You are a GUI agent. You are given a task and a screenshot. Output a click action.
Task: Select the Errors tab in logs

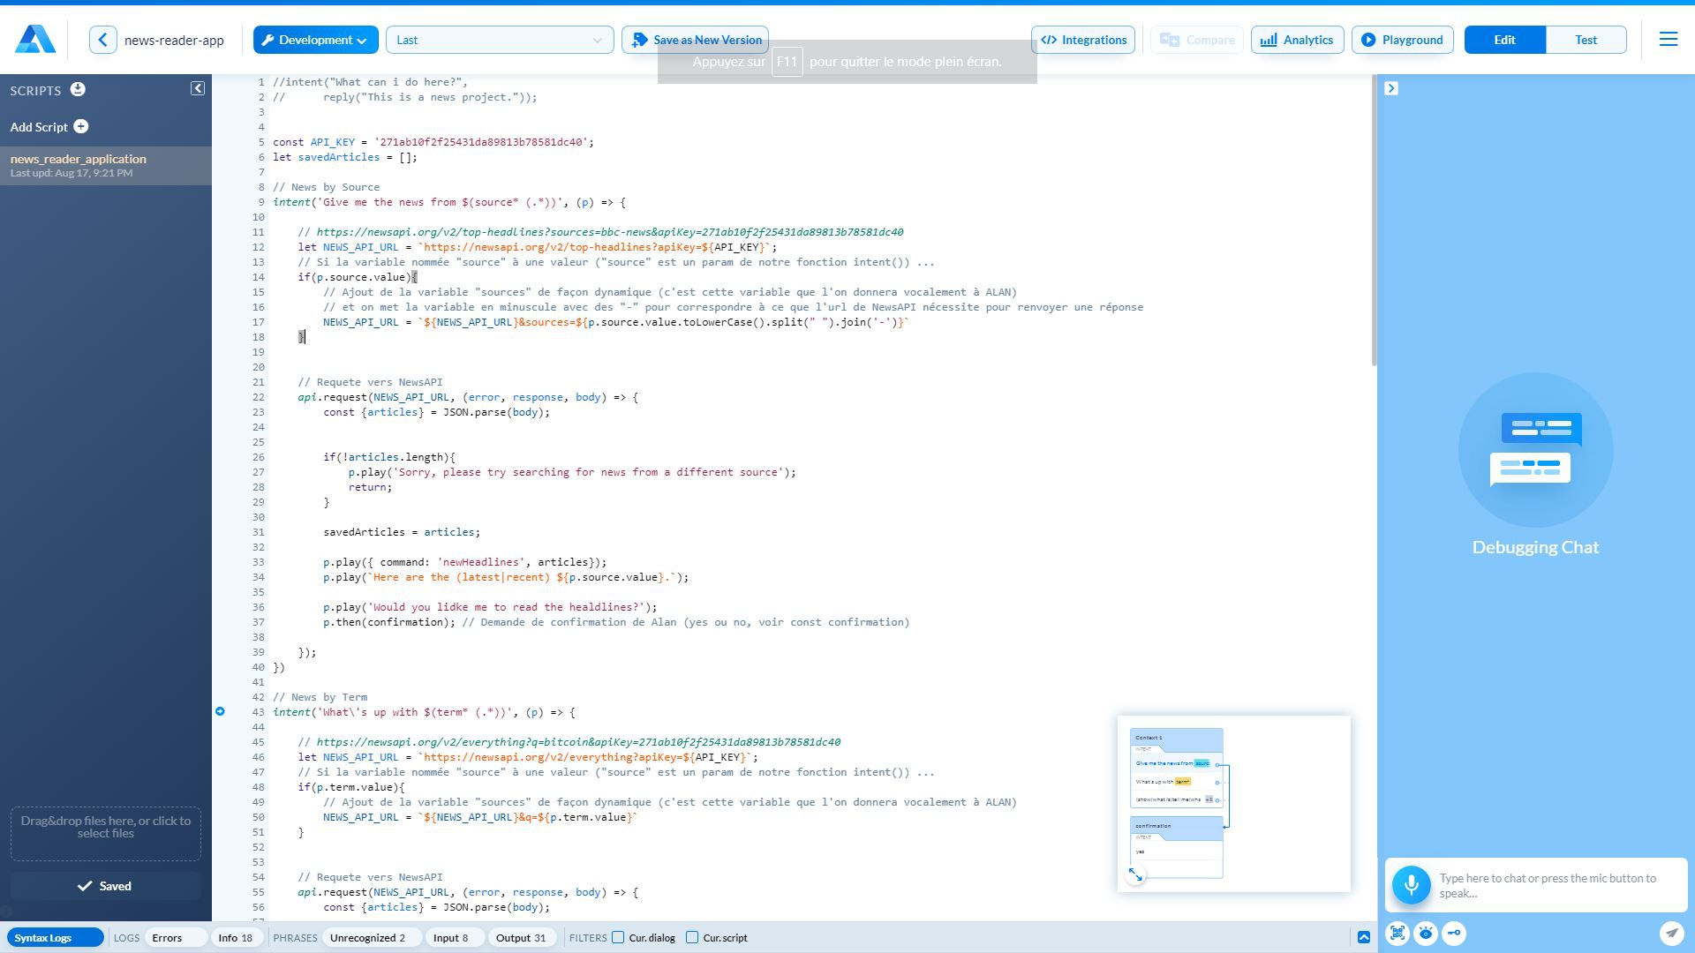167,937
